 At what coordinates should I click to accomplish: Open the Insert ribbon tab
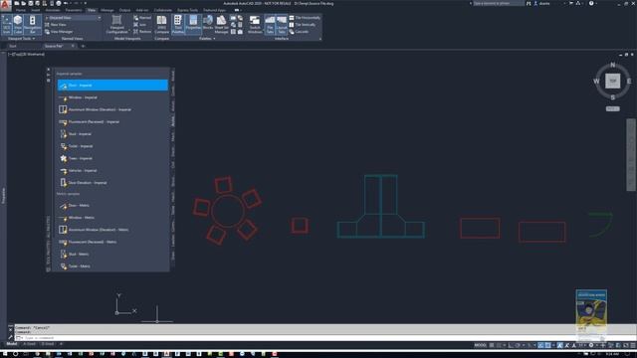coord(36,10)
